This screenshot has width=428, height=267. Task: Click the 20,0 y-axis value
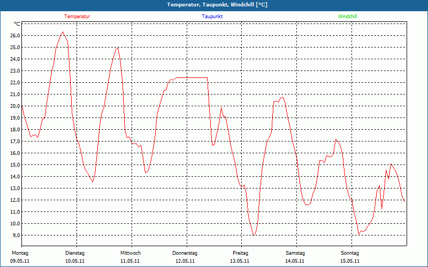pyautogui.click(x=15, y=106)
